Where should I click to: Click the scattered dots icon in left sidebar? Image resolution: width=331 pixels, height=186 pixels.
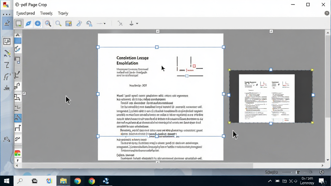coord(7,139)
